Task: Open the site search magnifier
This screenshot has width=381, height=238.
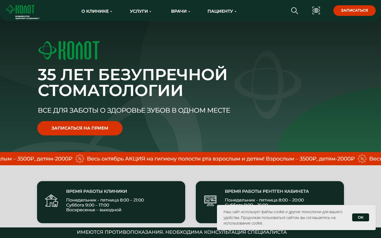Action: (x=294, y=11)
